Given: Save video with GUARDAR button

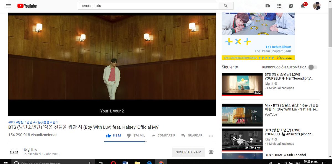Looking at the screenshot, I should [x=192, y=136].
